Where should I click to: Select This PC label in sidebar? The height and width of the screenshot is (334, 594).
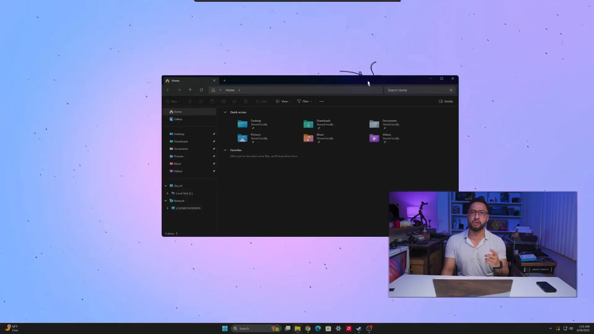click(x=178, y=186)
